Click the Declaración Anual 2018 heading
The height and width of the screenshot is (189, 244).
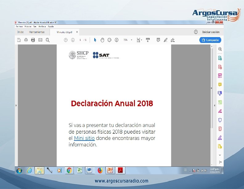coord(112,103)
